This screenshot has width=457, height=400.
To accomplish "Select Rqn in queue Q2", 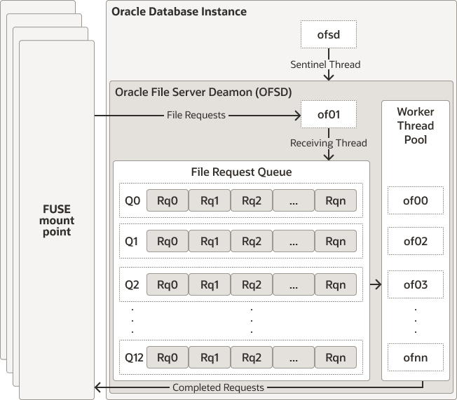I will (336, 284).
